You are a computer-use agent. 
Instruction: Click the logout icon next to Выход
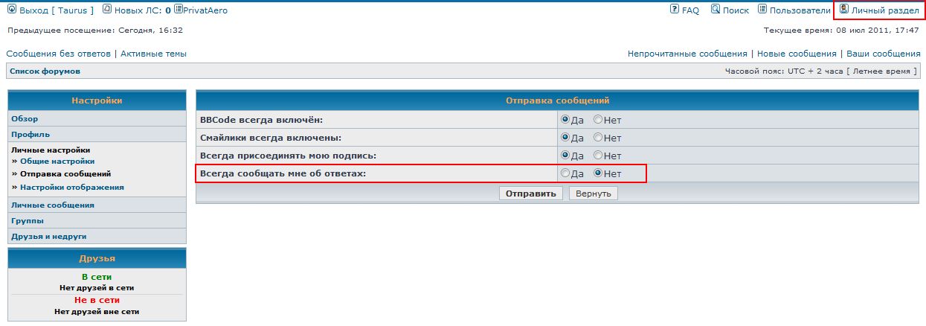click(11, 10)
